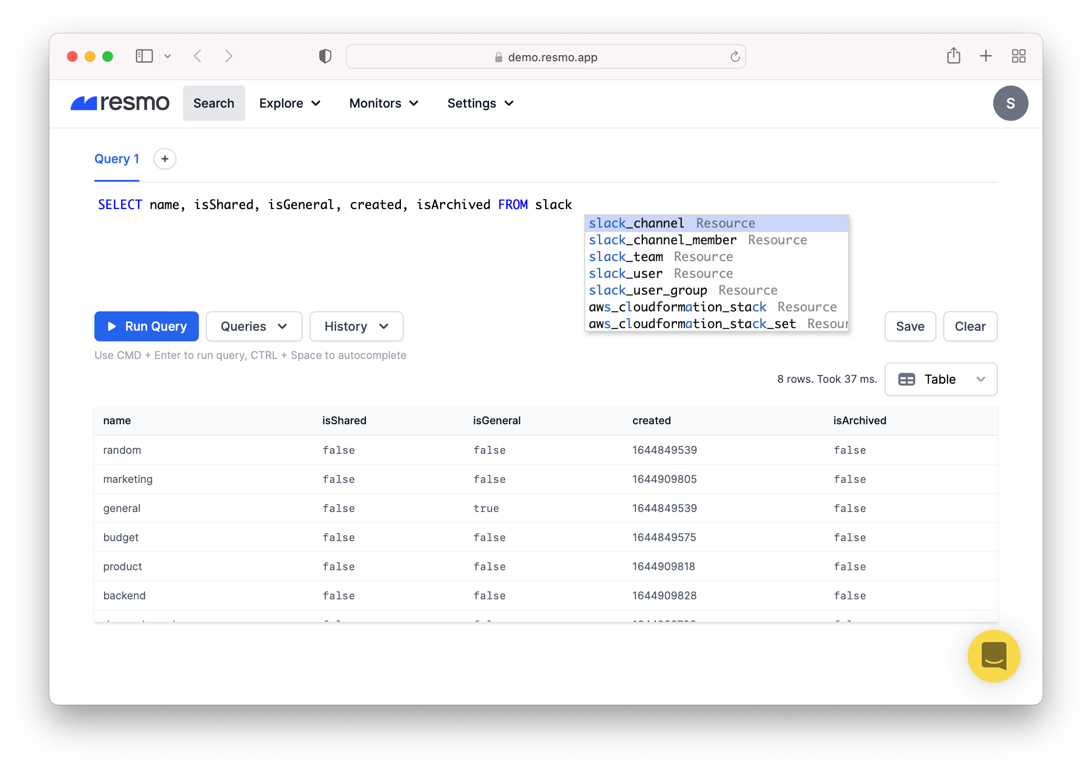This screenshot has width=1092, height=770.
Task: Open the Search nav item
Action: point(214,103)
